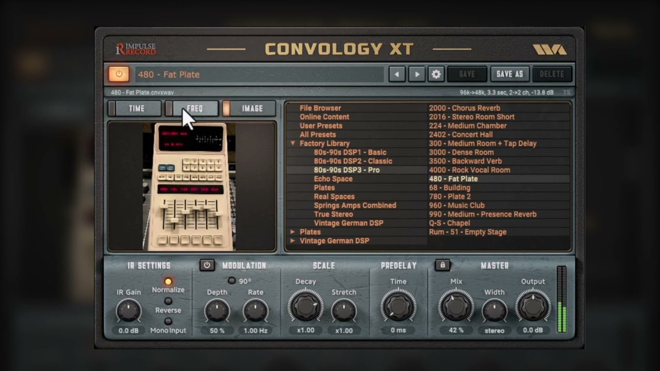Load the next preset with right arrow
This screenshot has width=660, height=371.
click(416, 74)
